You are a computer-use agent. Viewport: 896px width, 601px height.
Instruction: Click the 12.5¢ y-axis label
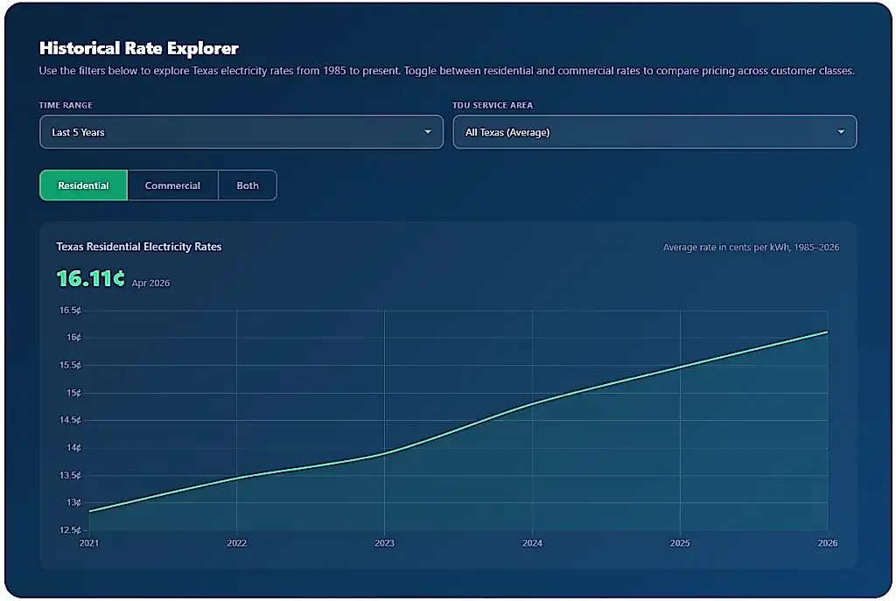coord(70,530)
